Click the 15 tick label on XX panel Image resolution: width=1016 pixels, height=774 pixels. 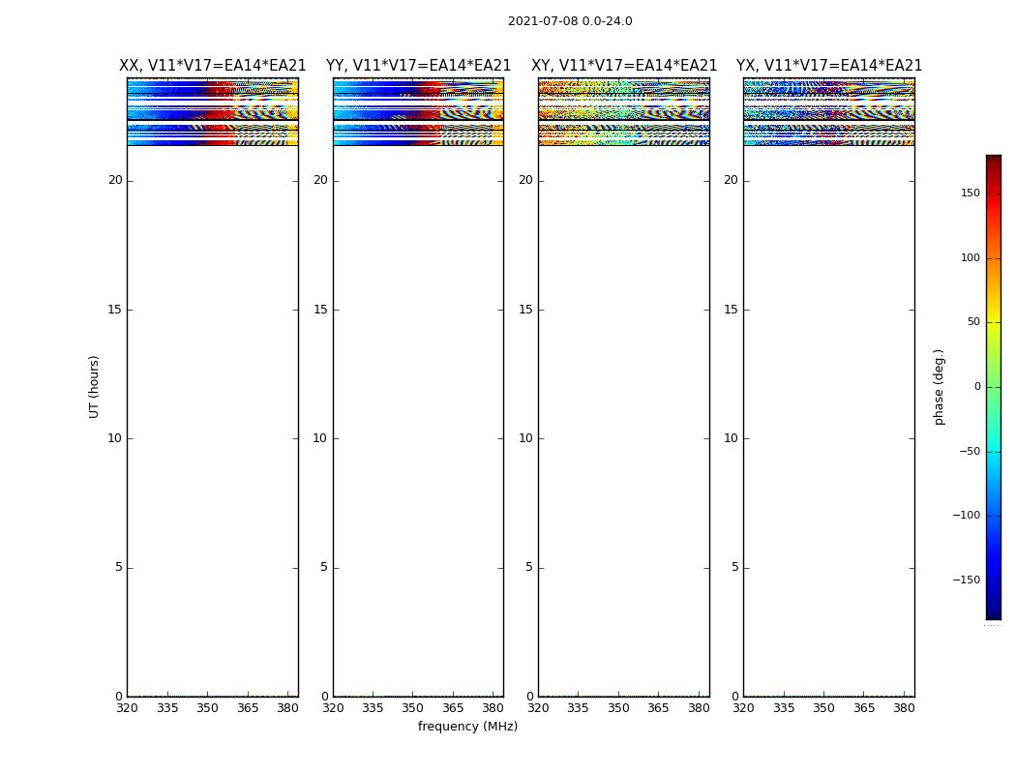tap(115, 310)
